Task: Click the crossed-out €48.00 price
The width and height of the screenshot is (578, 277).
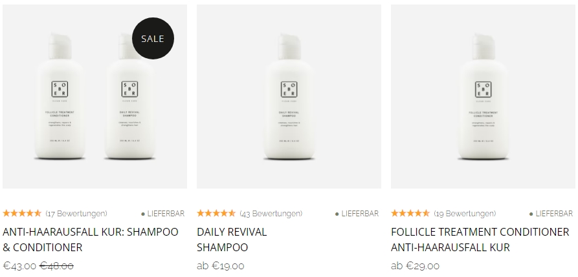Action: coord(56,265)
